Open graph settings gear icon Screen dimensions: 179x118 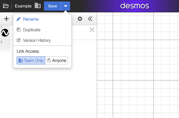80,19
